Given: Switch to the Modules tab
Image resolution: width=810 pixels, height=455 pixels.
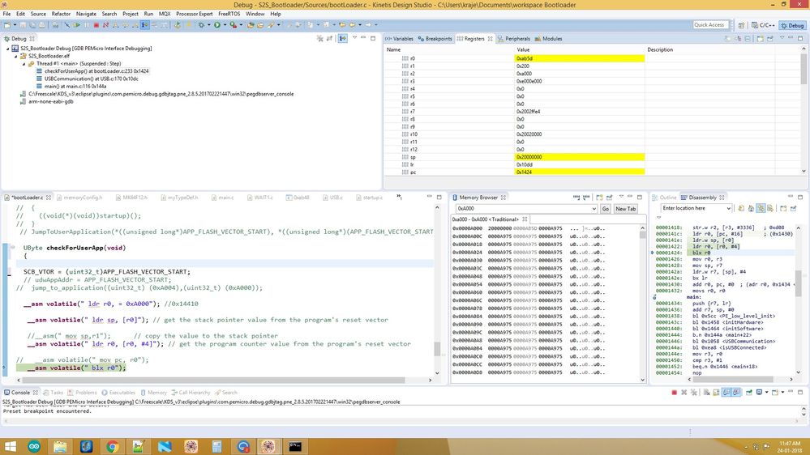Looking at the screenshot, I should pos(549,39).
